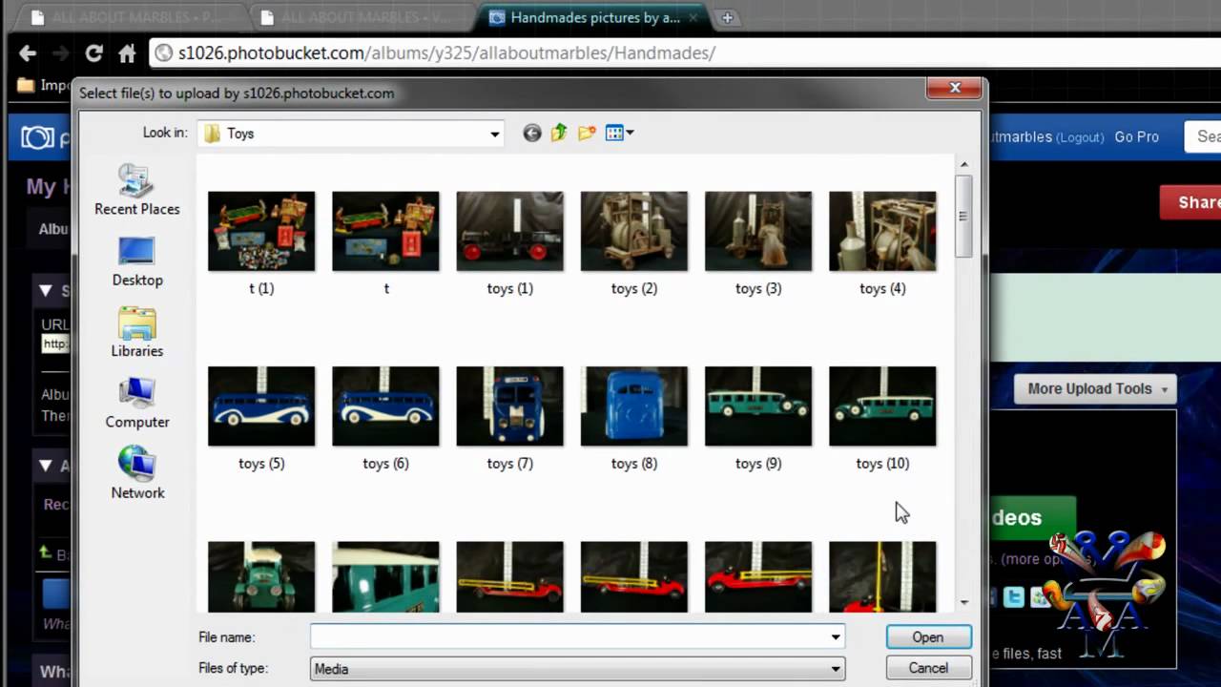Click the Open button
Image resolution: width=1221 pixels, height=687 pixels.
928,637
